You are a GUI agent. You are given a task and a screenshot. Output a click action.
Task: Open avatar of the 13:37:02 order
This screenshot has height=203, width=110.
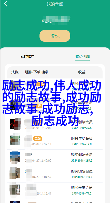[x=15, y=124]
